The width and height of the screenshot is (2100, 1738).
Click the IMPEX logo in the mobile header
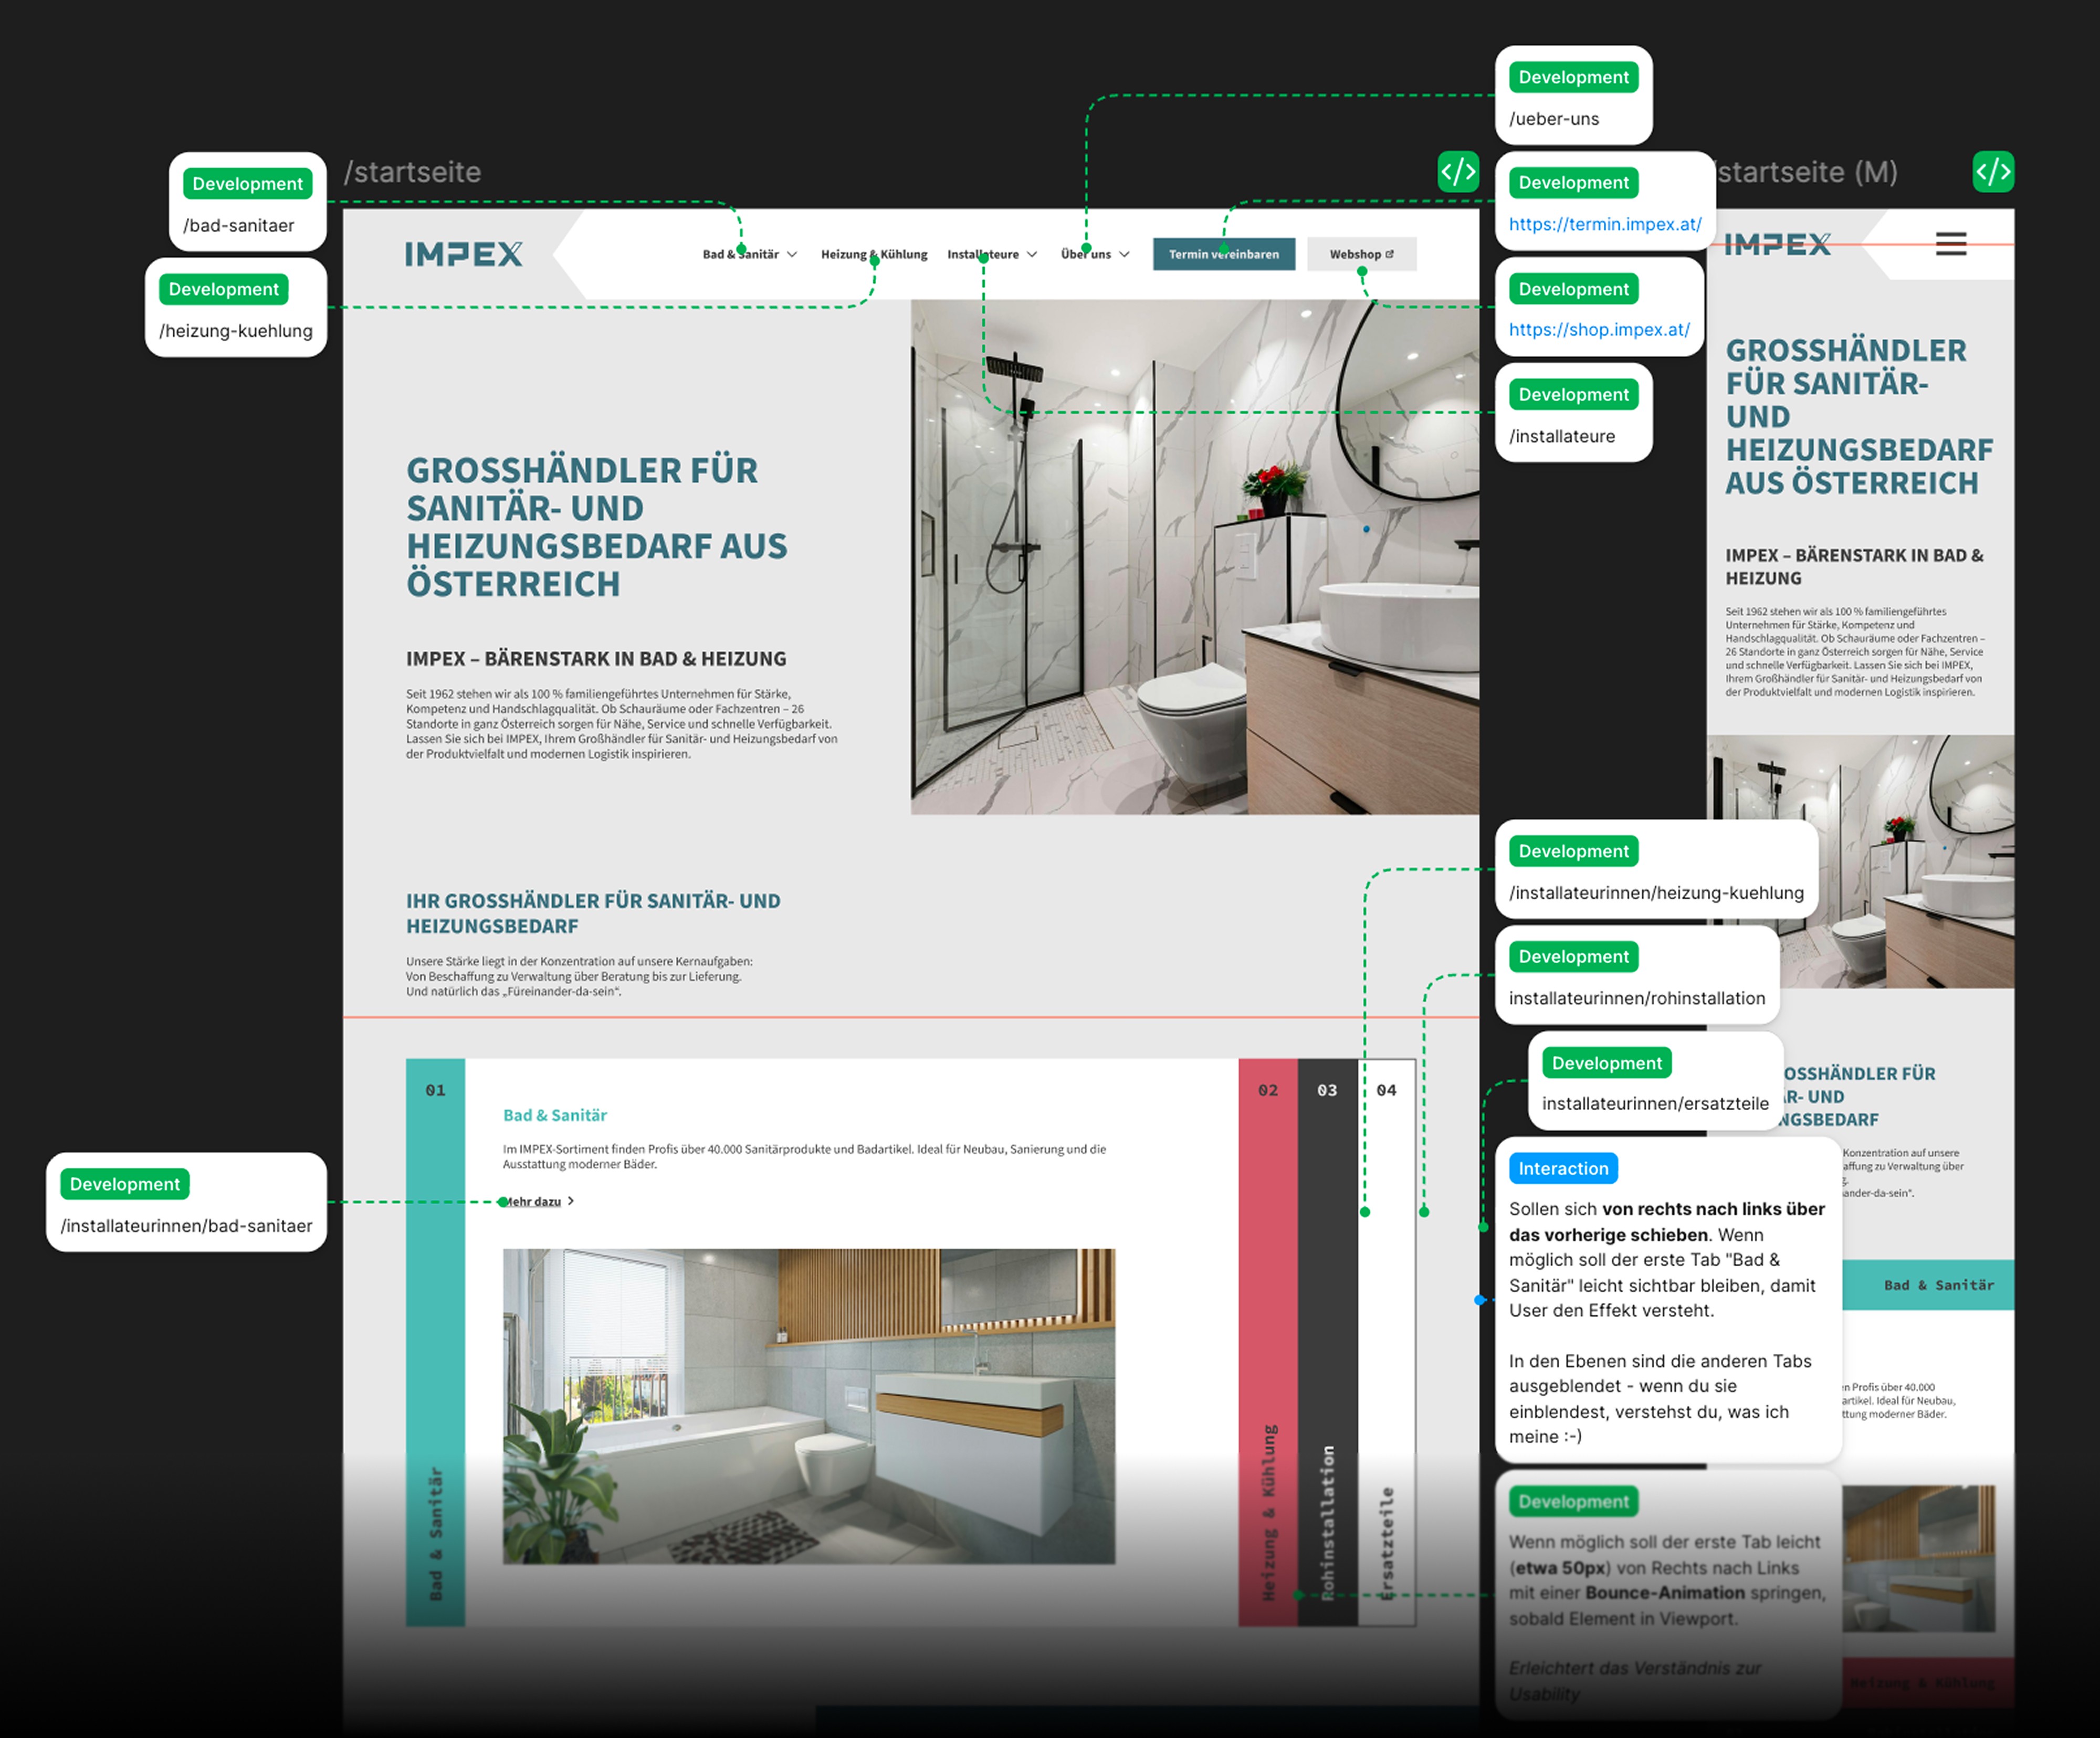point(1777,245)
